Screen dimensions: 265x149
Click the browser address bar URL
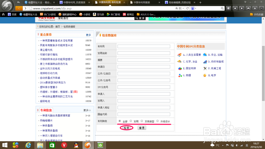52,8
